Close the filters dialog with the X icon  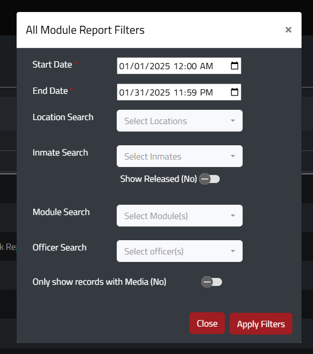coord(288,30)
